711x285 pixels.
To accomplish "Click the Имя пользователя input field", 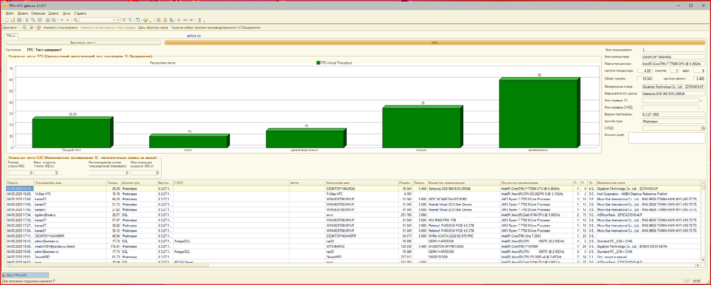I will [674, 50].
